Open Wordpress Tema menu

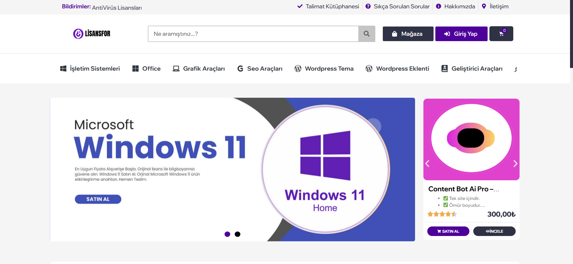(324, 69)
